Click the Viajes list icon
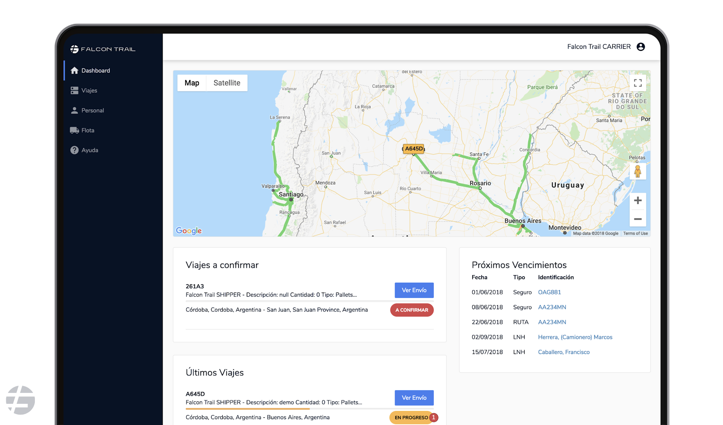This screenshot has height=425, width=723. tap(75, 90)
